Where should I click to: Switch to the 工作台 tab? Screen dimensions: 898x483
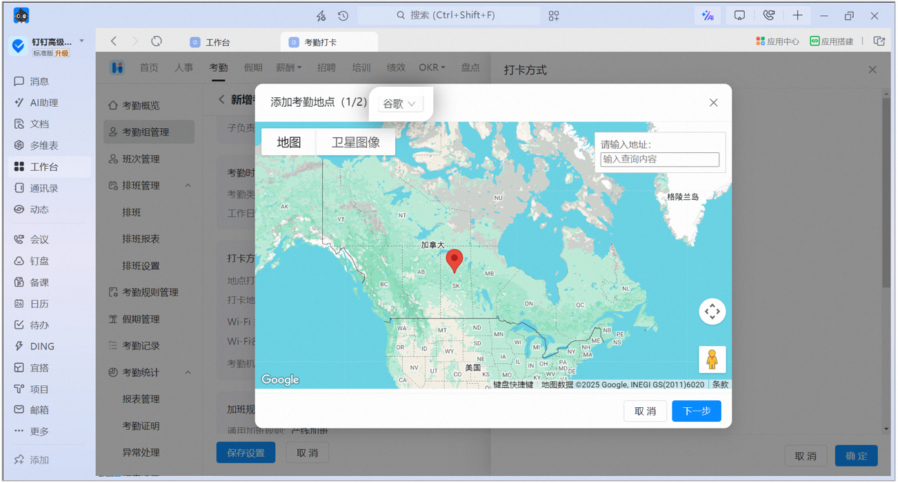coord(210,42)
